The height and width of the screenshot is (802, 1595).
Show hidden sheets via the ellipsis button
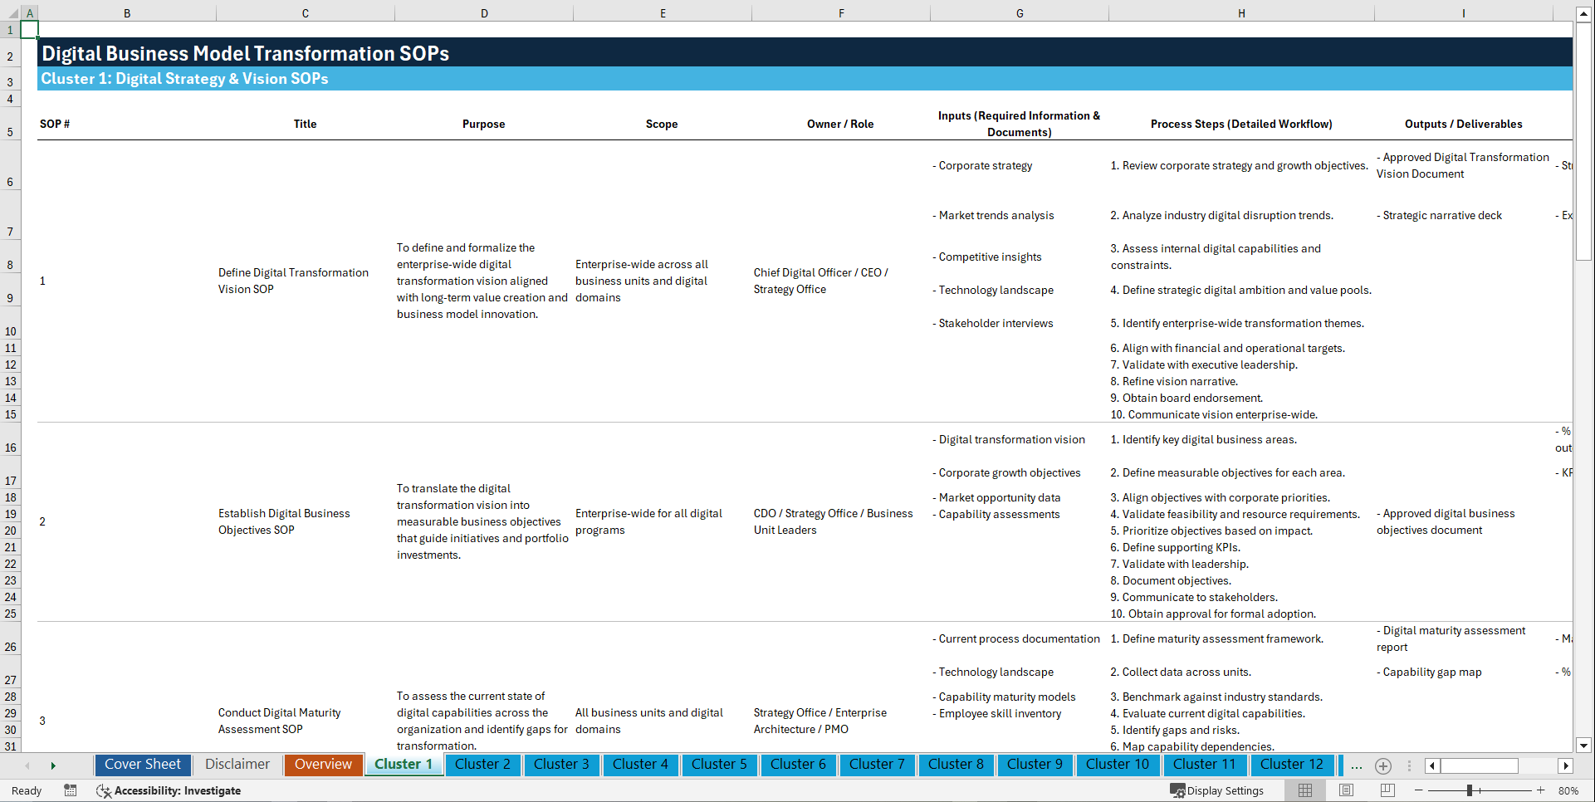click(x=1356, y=765)
